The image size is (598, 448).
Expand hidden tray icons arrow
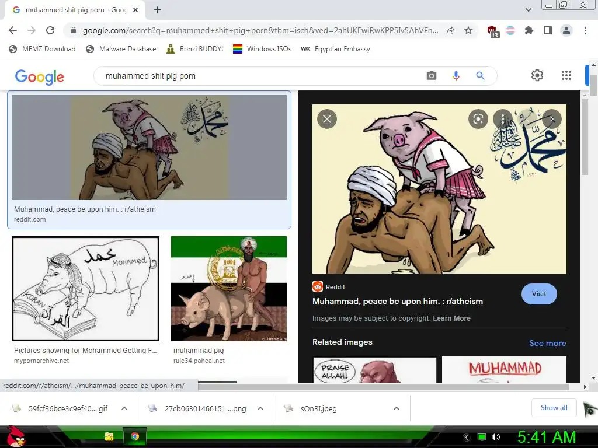(x=467, y=437)
